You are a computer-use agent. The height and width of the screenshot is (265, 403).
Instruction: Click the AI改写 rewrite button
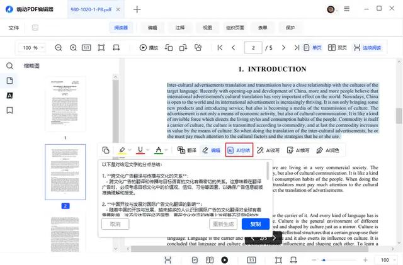(x=268, y=150)
